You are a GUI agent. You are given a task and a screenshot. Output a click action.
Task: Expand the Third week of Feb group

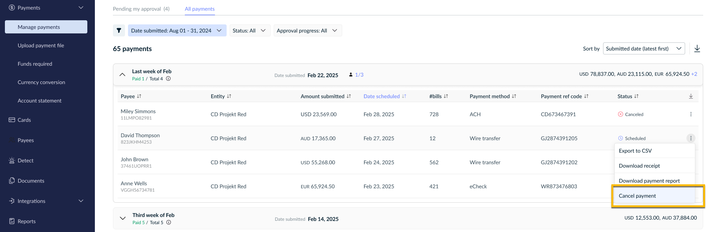[123, 218]
